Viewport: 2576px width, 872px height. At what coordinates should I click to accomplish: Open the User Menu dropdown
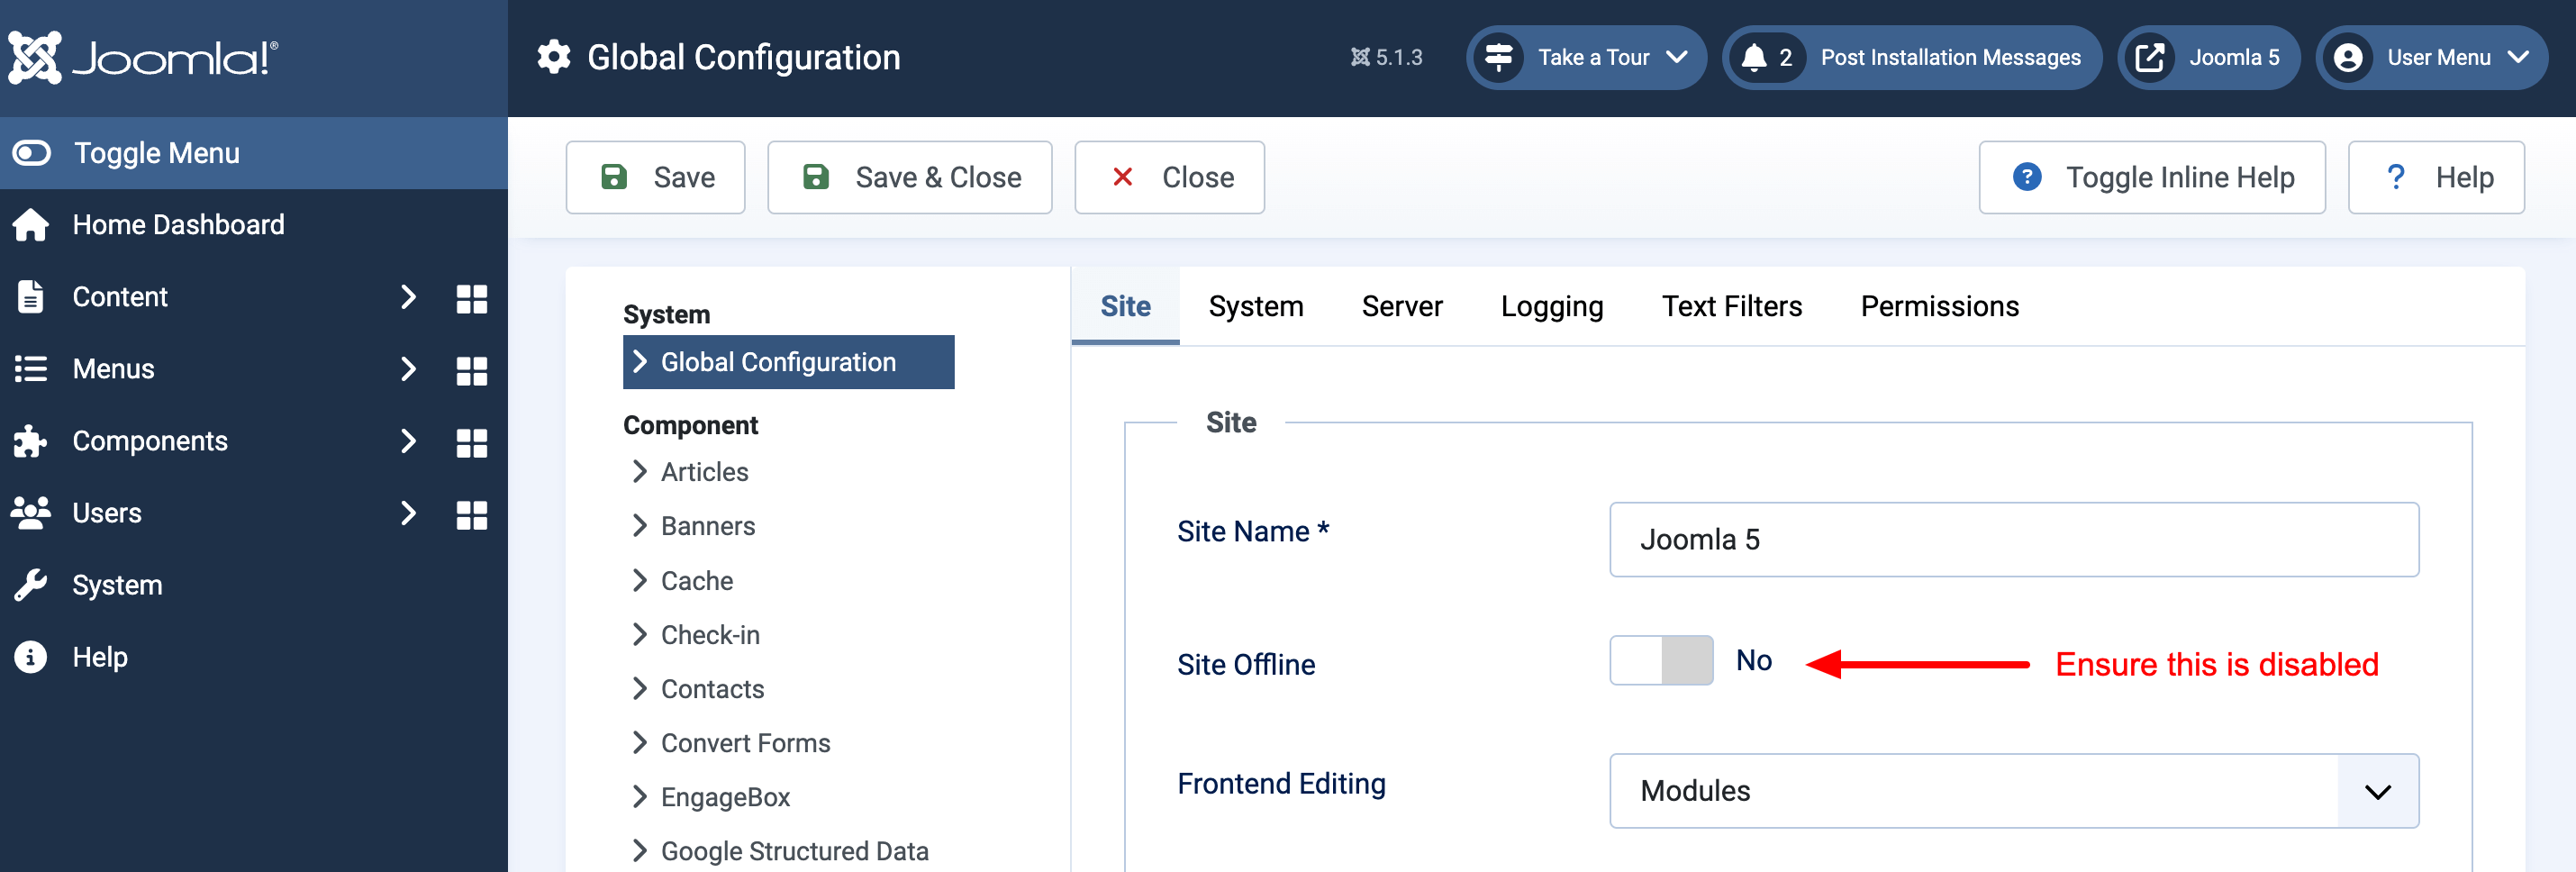pyautogui.click(x=2431, y=57)
